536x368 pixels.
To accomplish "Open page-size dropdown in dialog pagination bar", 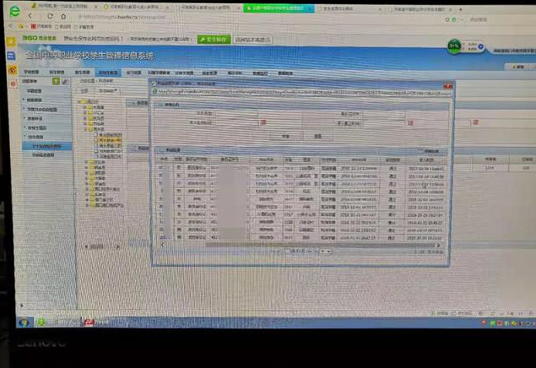I will 324,252.
